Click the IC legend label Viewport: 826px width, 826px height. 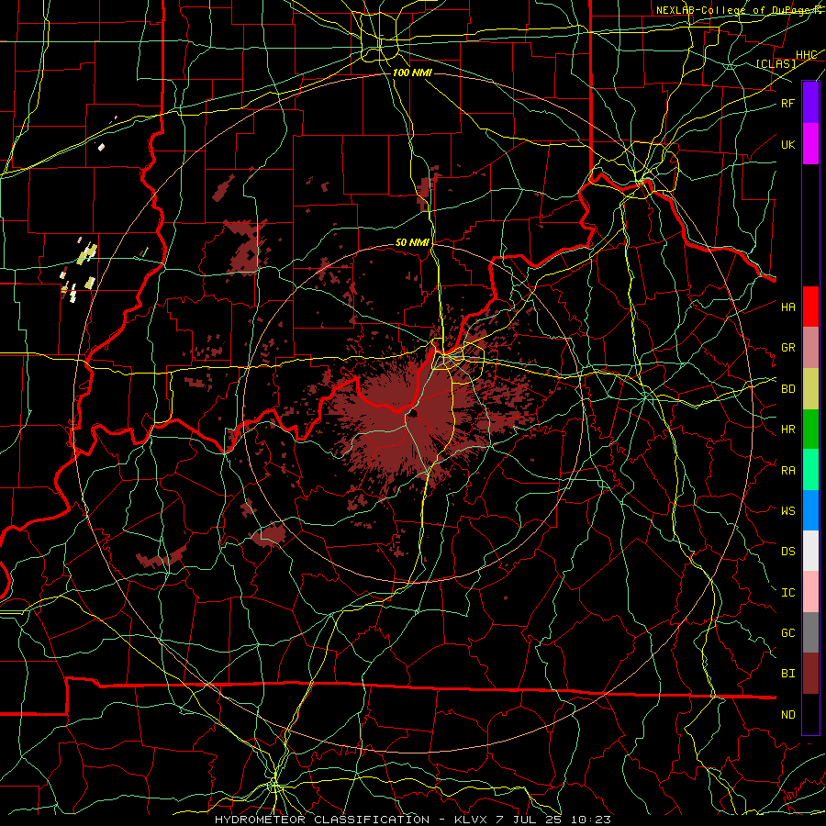pos(787,592)
